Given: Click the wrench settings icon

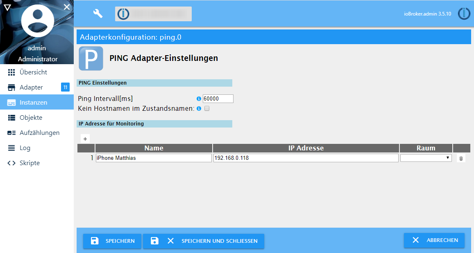Looking at the screenshot, I should tap(98, 13).
